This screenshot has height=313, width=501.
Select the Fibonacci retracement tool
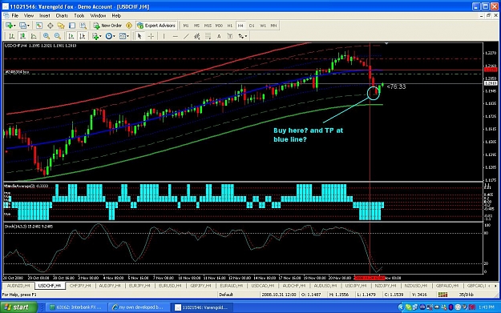point(208,36)
